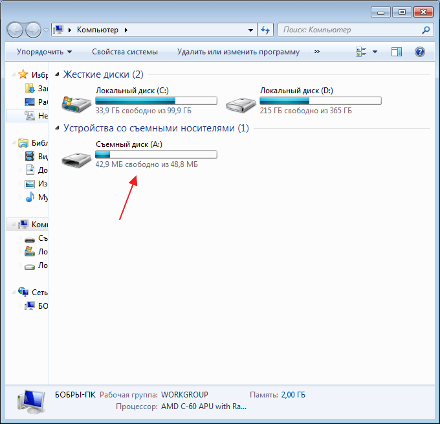This screenshot has height=424, width=440.
Task: Collapse the Избранное tree section
Action: pyautogui.click(x=14, y=74)
